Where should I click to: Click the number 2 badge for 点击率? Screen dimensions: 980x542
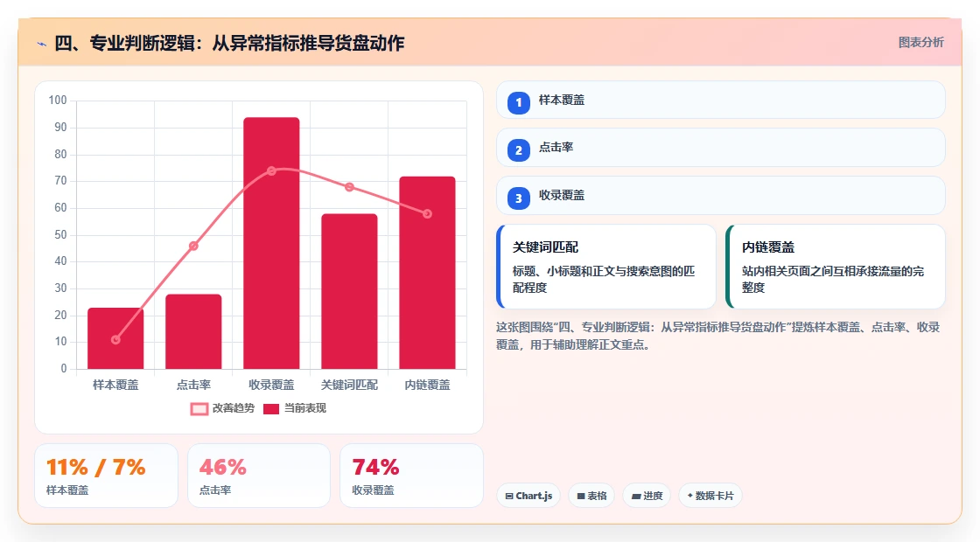pos(518,149)
